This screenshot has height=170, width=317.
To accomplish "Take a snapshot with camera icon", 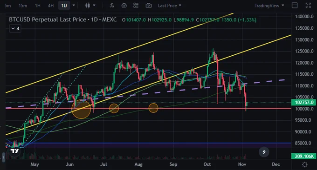I will click(149, 6).
